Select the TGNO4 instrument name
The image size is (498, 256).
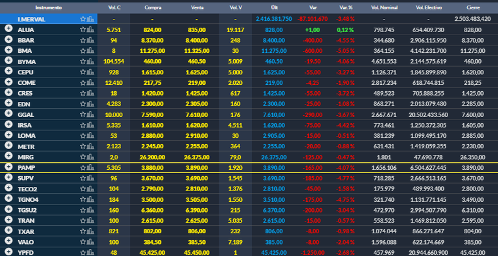(28, 200)
